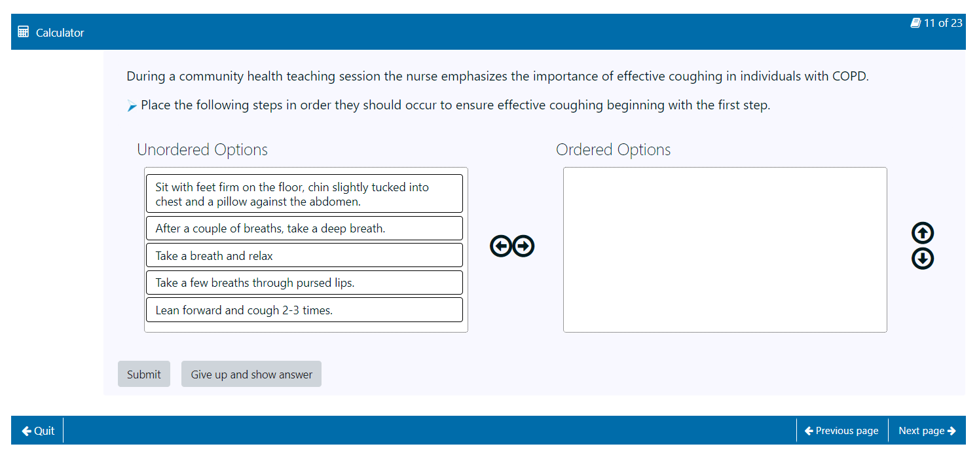
Task: Click the move-down arrow icon
Action: (923, 259)
